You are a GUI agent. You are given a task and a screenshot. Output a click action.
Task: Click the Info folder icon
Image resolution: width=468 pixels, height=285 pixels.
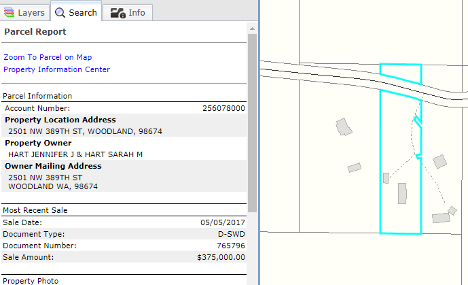(x=118, y=12)
